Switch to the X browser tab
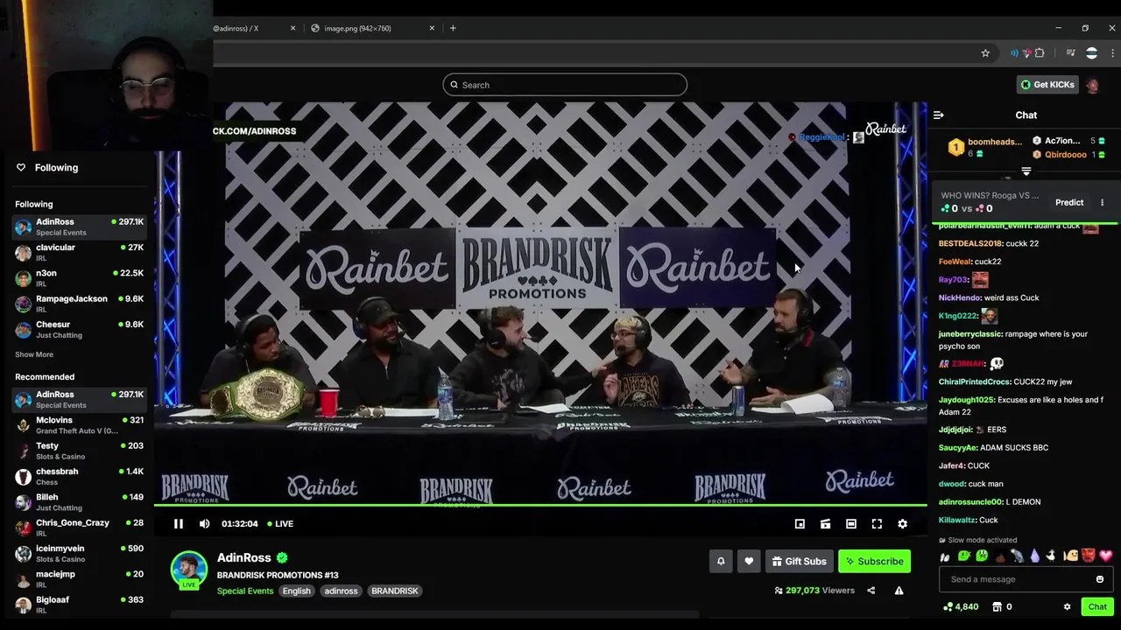The height and width of the screenshot is (630, 1121). pyautogui.click(x=253, y=28)
